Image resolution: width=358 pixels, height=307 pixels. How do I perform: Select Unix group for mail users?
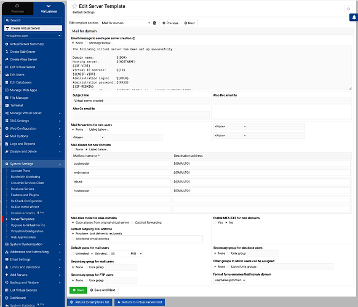(87, 267)
